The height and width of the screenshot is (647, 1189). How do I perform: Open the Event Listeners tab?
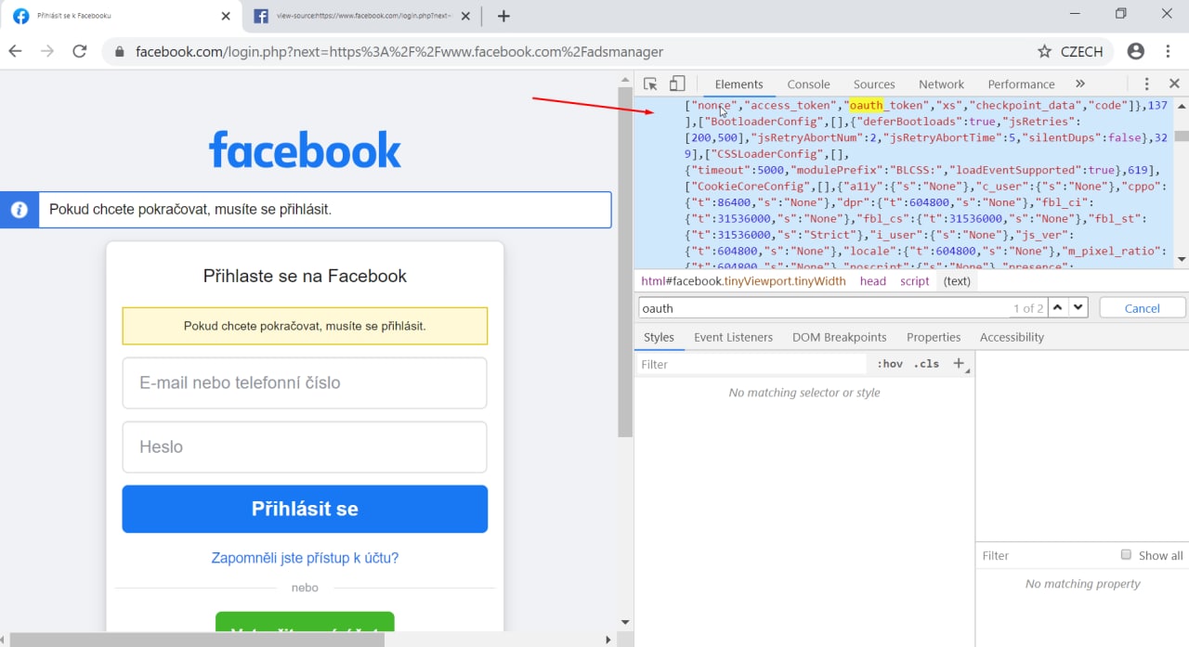(x=733, y=337)
